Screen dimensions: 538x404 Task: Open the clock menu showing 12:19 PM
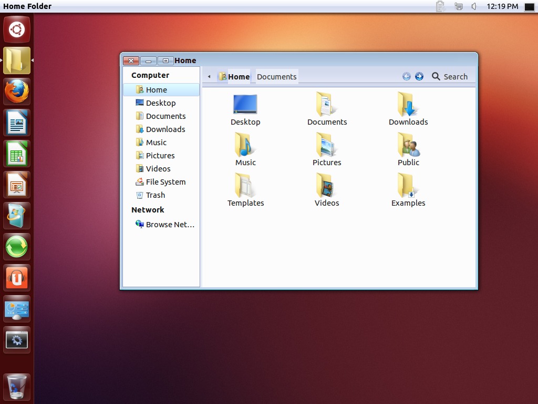coord(502,6)
